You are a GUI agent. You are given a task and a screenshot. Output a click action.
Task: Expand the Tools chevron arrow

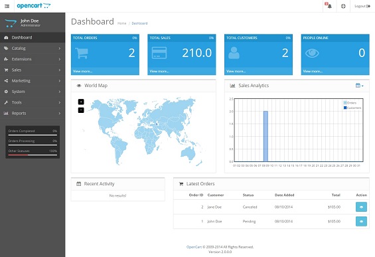(60, 102)
